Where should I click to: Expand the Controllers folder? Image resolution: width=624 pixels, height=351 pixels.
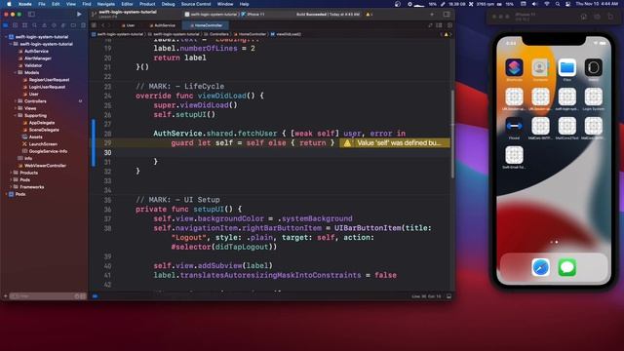[16, 101]
